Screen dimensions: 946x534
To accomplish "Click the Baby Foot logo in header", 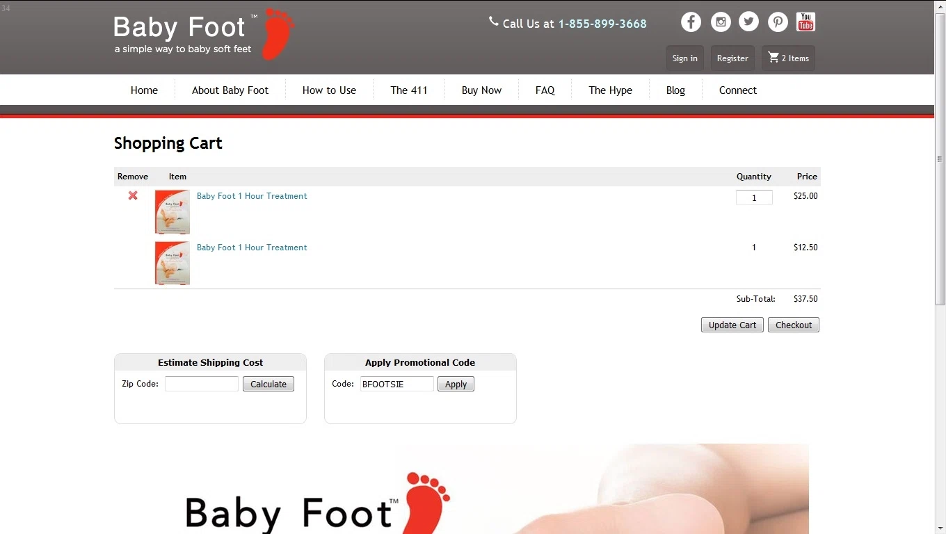I will pyautogui.click(x=204, y=34).
